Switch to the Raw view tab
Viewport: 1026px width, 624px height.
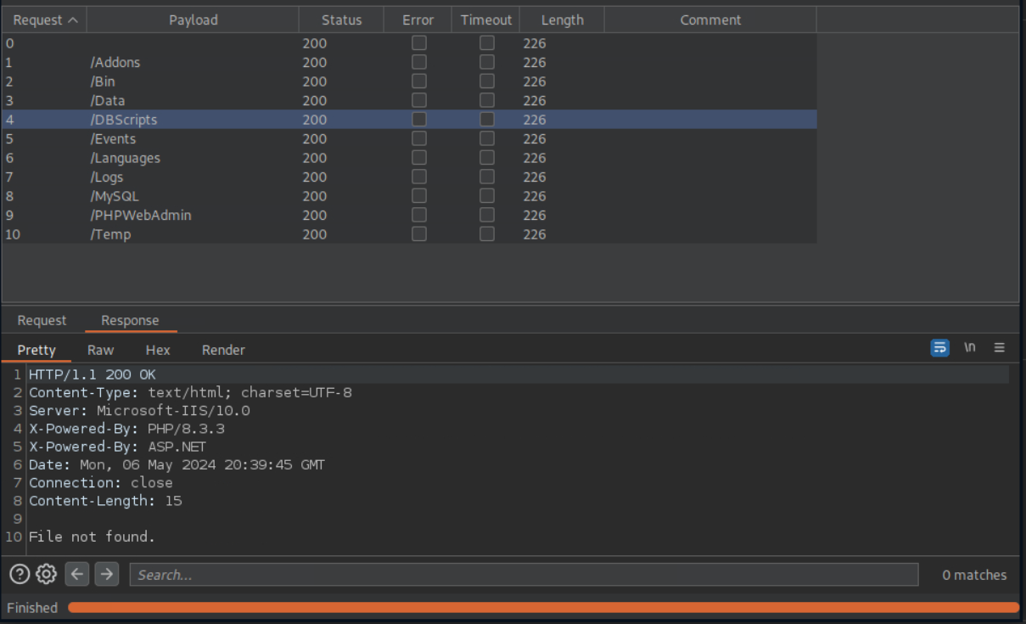[x=100, y=350]
